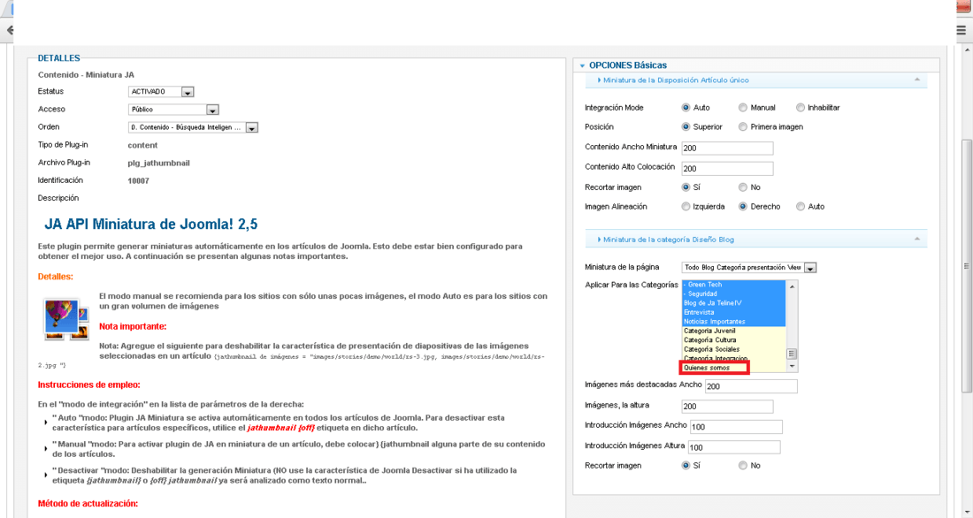The width and height of the screenshot is (973, 518).
Task: Select Seguridad in categories list
Action: (x=733, y=294)
